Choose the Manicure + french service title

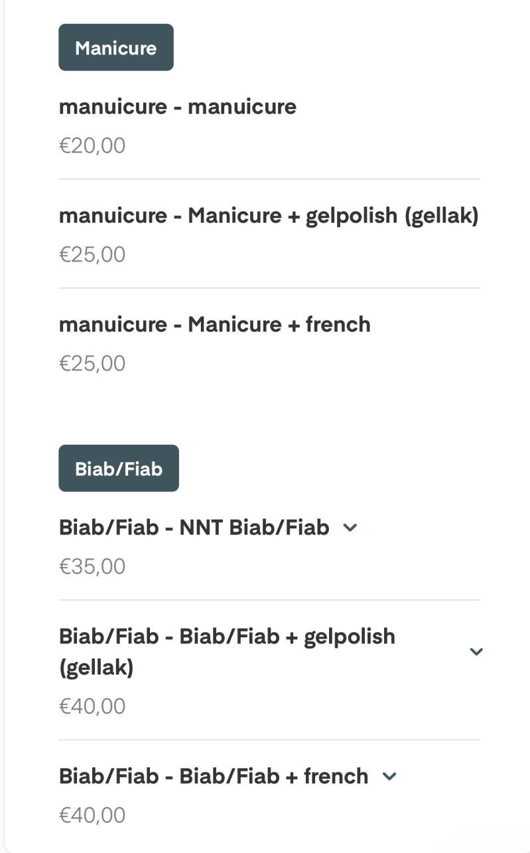pyautogui.click(x=215, y=324)
